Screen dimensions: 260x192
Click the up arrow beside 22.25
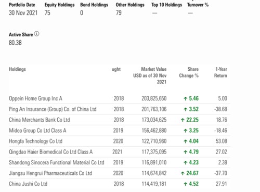[183, 120]
